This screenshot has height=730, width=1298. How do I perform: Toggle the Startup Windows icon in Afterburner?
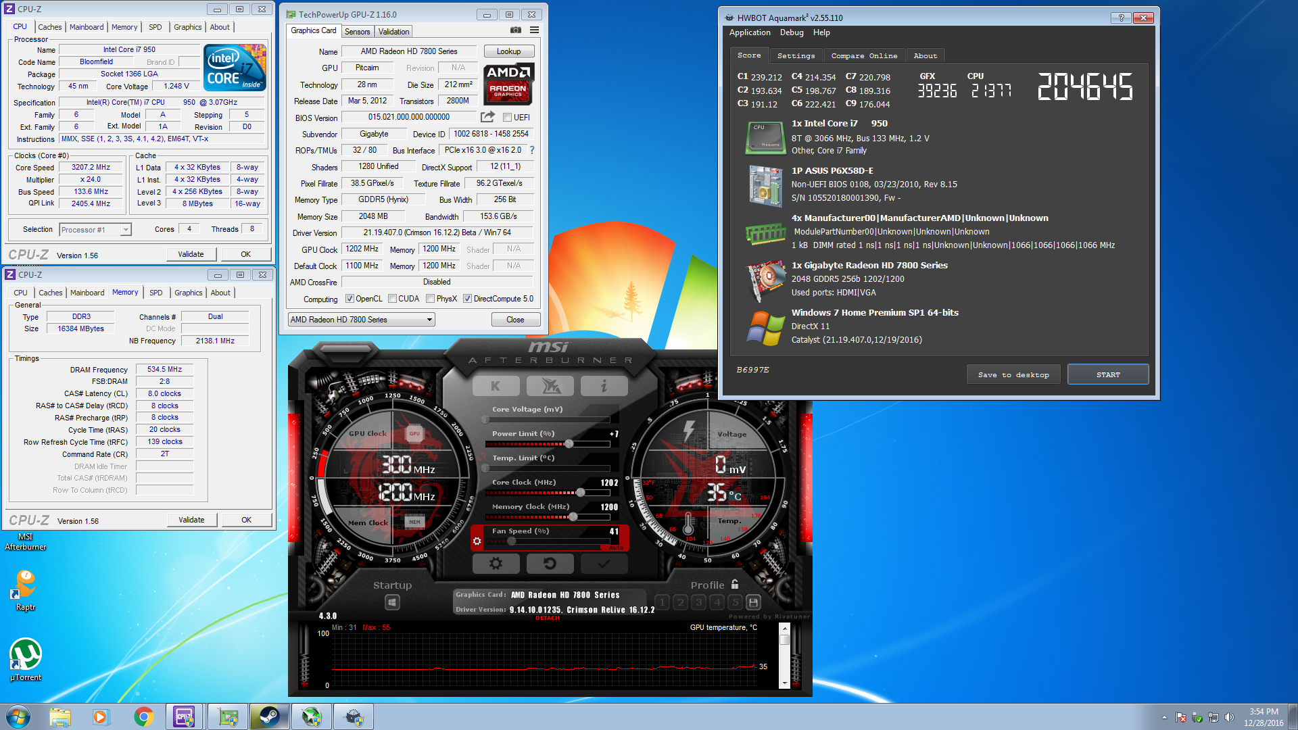[392, 602]
